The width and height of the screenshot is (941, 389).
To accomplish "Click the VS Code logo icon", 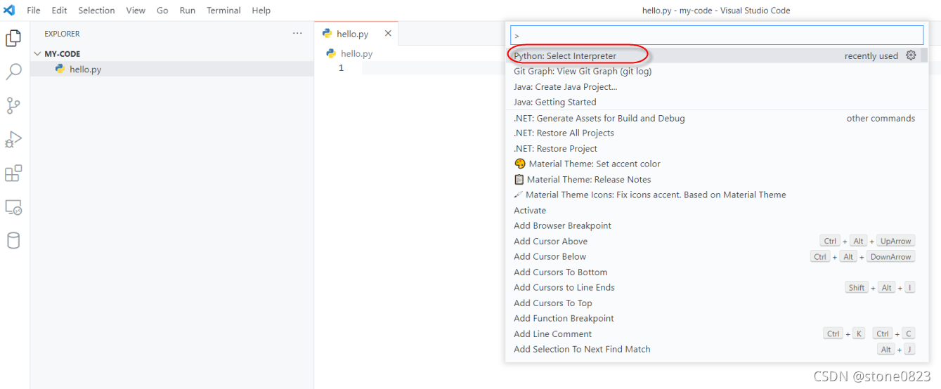I will [9, 11].
